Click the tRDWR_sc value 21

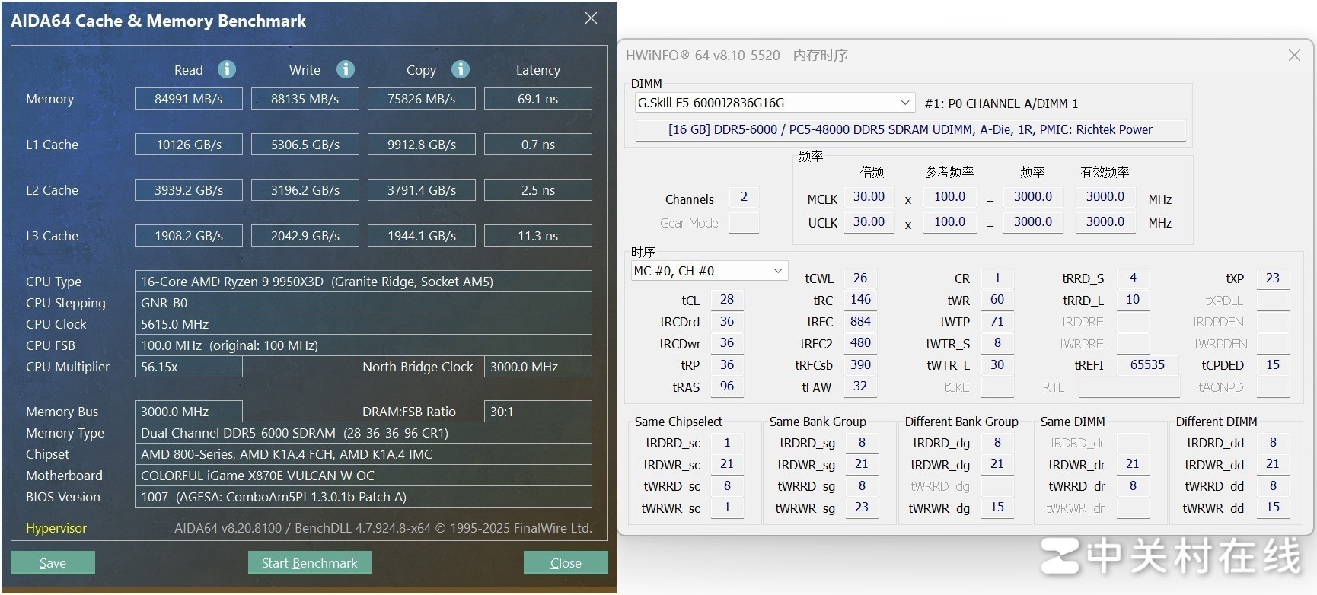[x=727, y=464]
